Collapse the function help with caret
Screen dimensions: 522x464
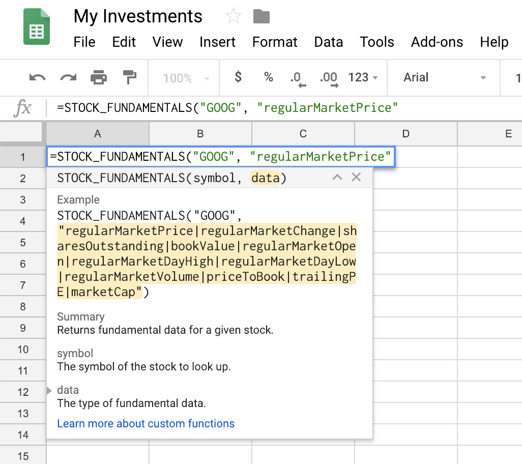pos(337,177)
